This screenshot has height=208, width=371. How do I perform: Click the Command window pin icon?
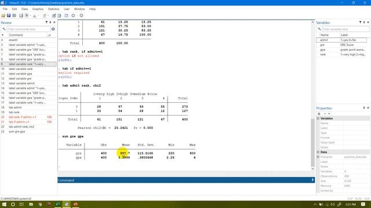click(x=312, y=180)
